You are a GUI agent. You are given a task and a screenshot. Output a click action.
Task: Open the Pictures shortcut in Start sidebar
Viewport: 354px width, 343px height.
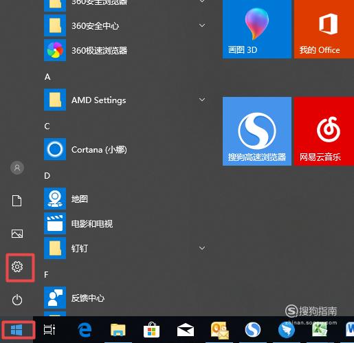[x=17, y=234]
